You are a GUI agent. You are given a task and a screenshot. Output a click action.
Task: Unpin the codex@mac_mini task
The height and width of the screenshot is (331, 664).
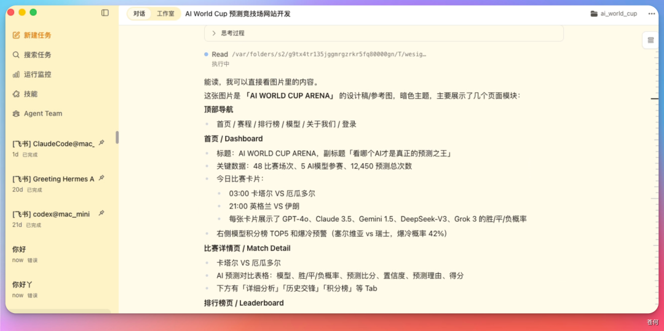(101, 213)
